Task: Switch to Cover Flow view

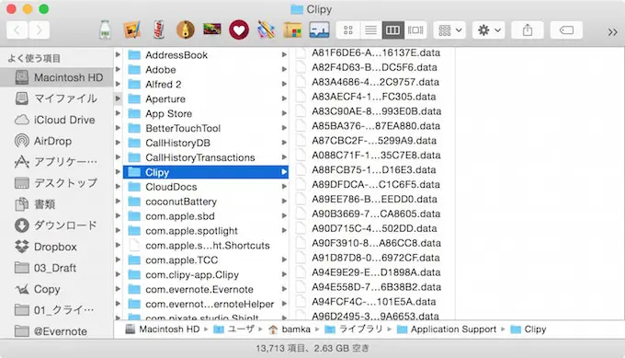Action: click(415, 30)
